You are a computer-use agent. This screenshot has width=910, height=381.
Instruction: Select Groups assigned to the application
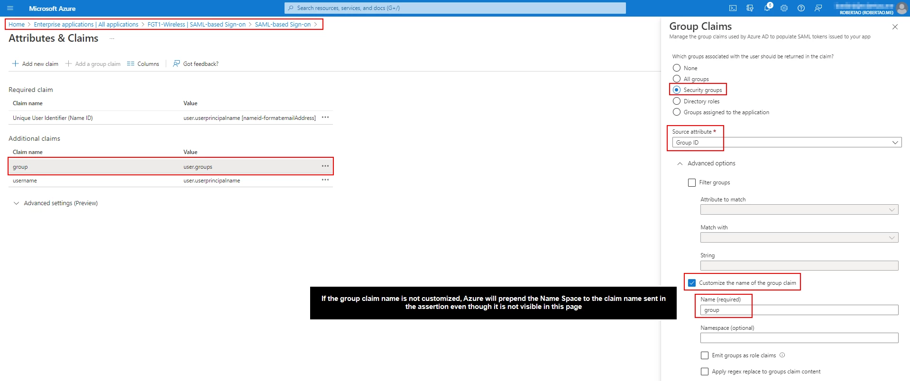coord(677,112)
